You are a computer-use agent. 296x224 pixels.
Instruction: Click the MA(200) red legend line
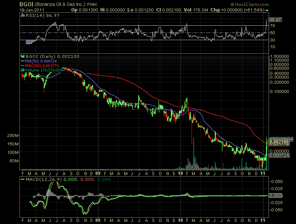(x=23, y=66)
